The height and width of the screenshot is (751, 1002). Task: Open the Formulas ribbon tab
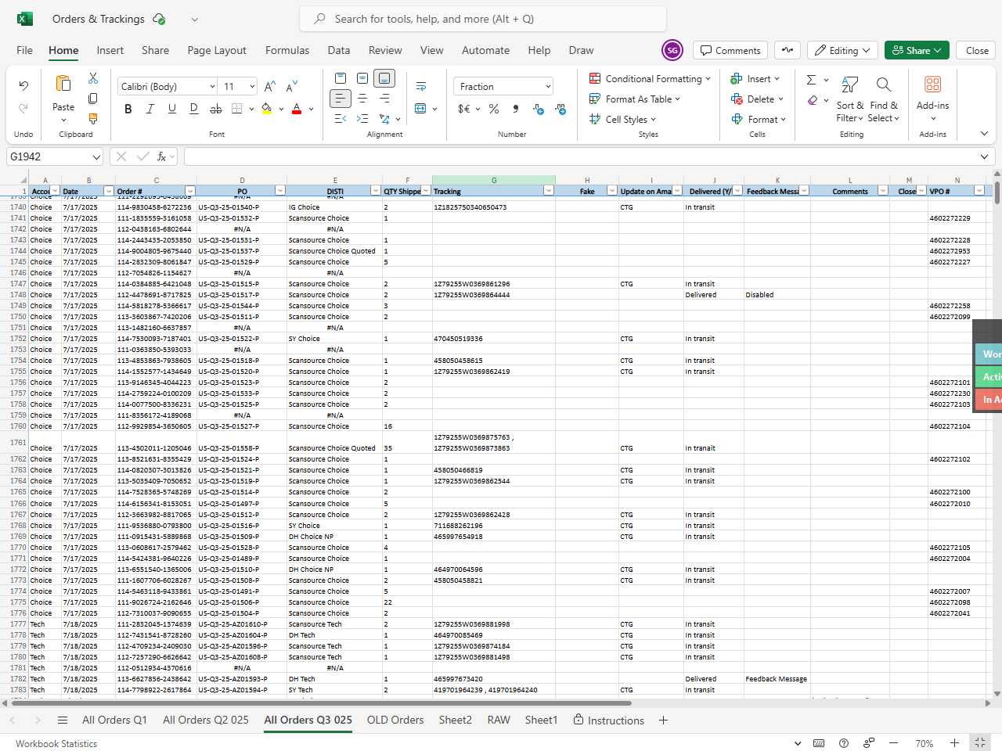coord(287,50)
